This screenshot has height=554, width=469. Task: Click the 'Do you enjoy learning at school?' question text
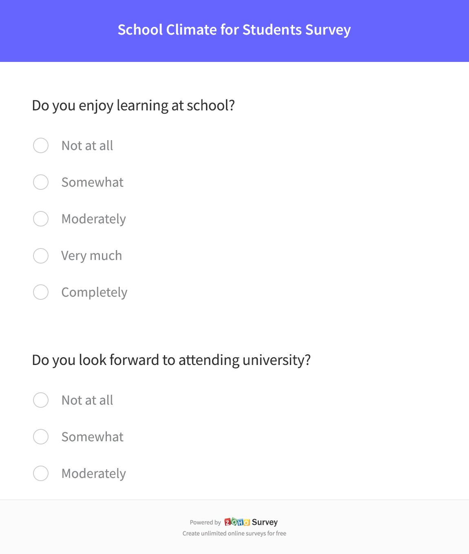pos(133,106)
